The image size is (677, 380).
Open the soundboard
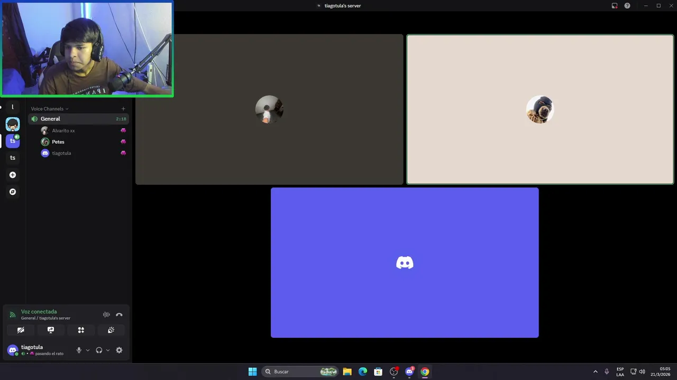111,330
